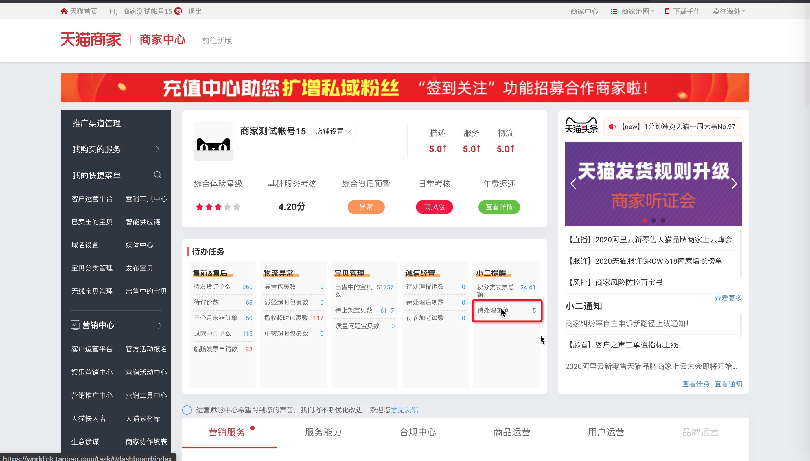Open 智能供应链 sidebar item

point(143,222)
